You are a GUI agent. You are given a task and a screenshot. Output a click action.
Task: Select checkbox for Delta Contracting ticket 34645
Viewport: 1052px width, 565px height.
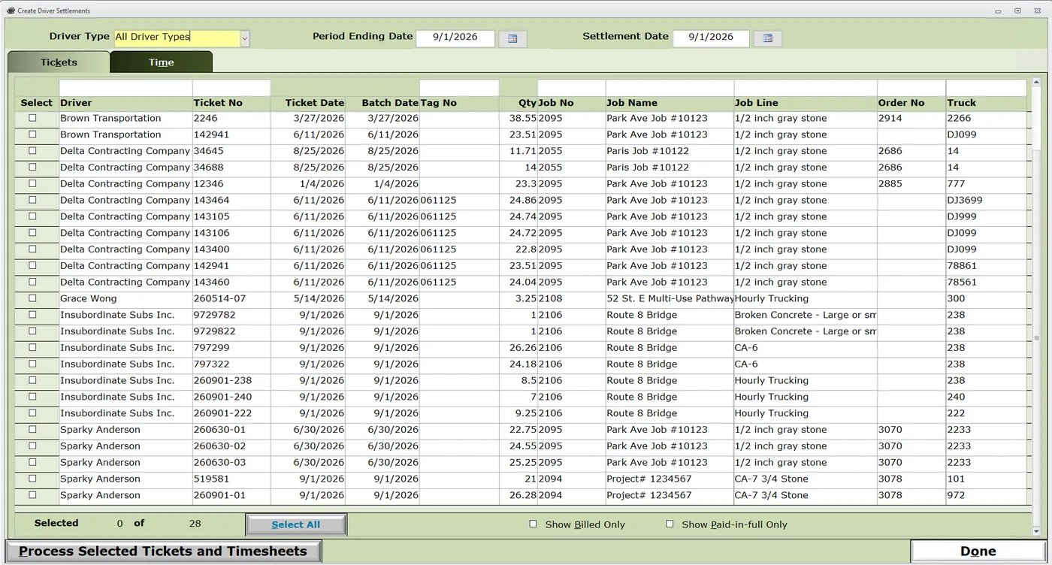point(32,151)
